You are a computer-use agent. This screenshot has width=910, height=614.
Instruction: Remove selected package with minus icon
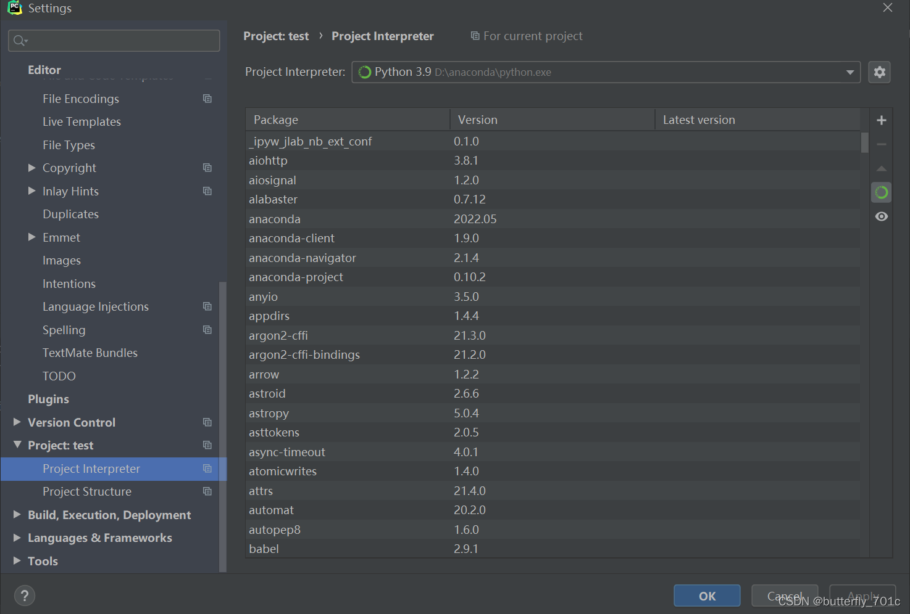882,144
